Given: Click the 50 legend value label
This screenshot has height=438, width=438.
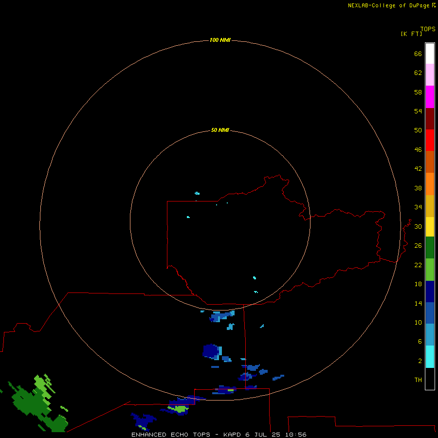Looking at the screenshot, I should coord(418,130).
